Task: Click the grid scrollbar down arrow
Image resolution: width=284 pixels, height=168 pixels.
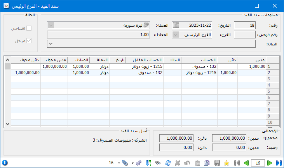Action: (x=7, y=124)
